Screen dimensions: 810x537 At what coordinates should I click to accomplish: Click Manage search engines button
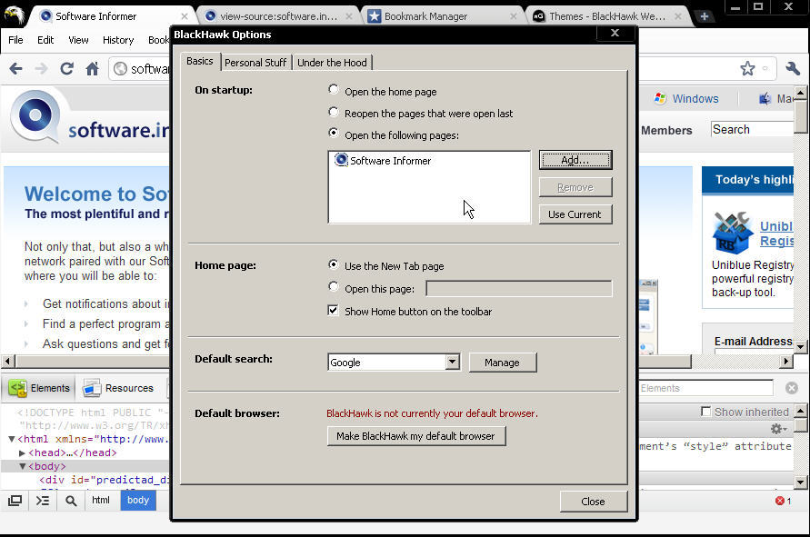click(502, 363)
